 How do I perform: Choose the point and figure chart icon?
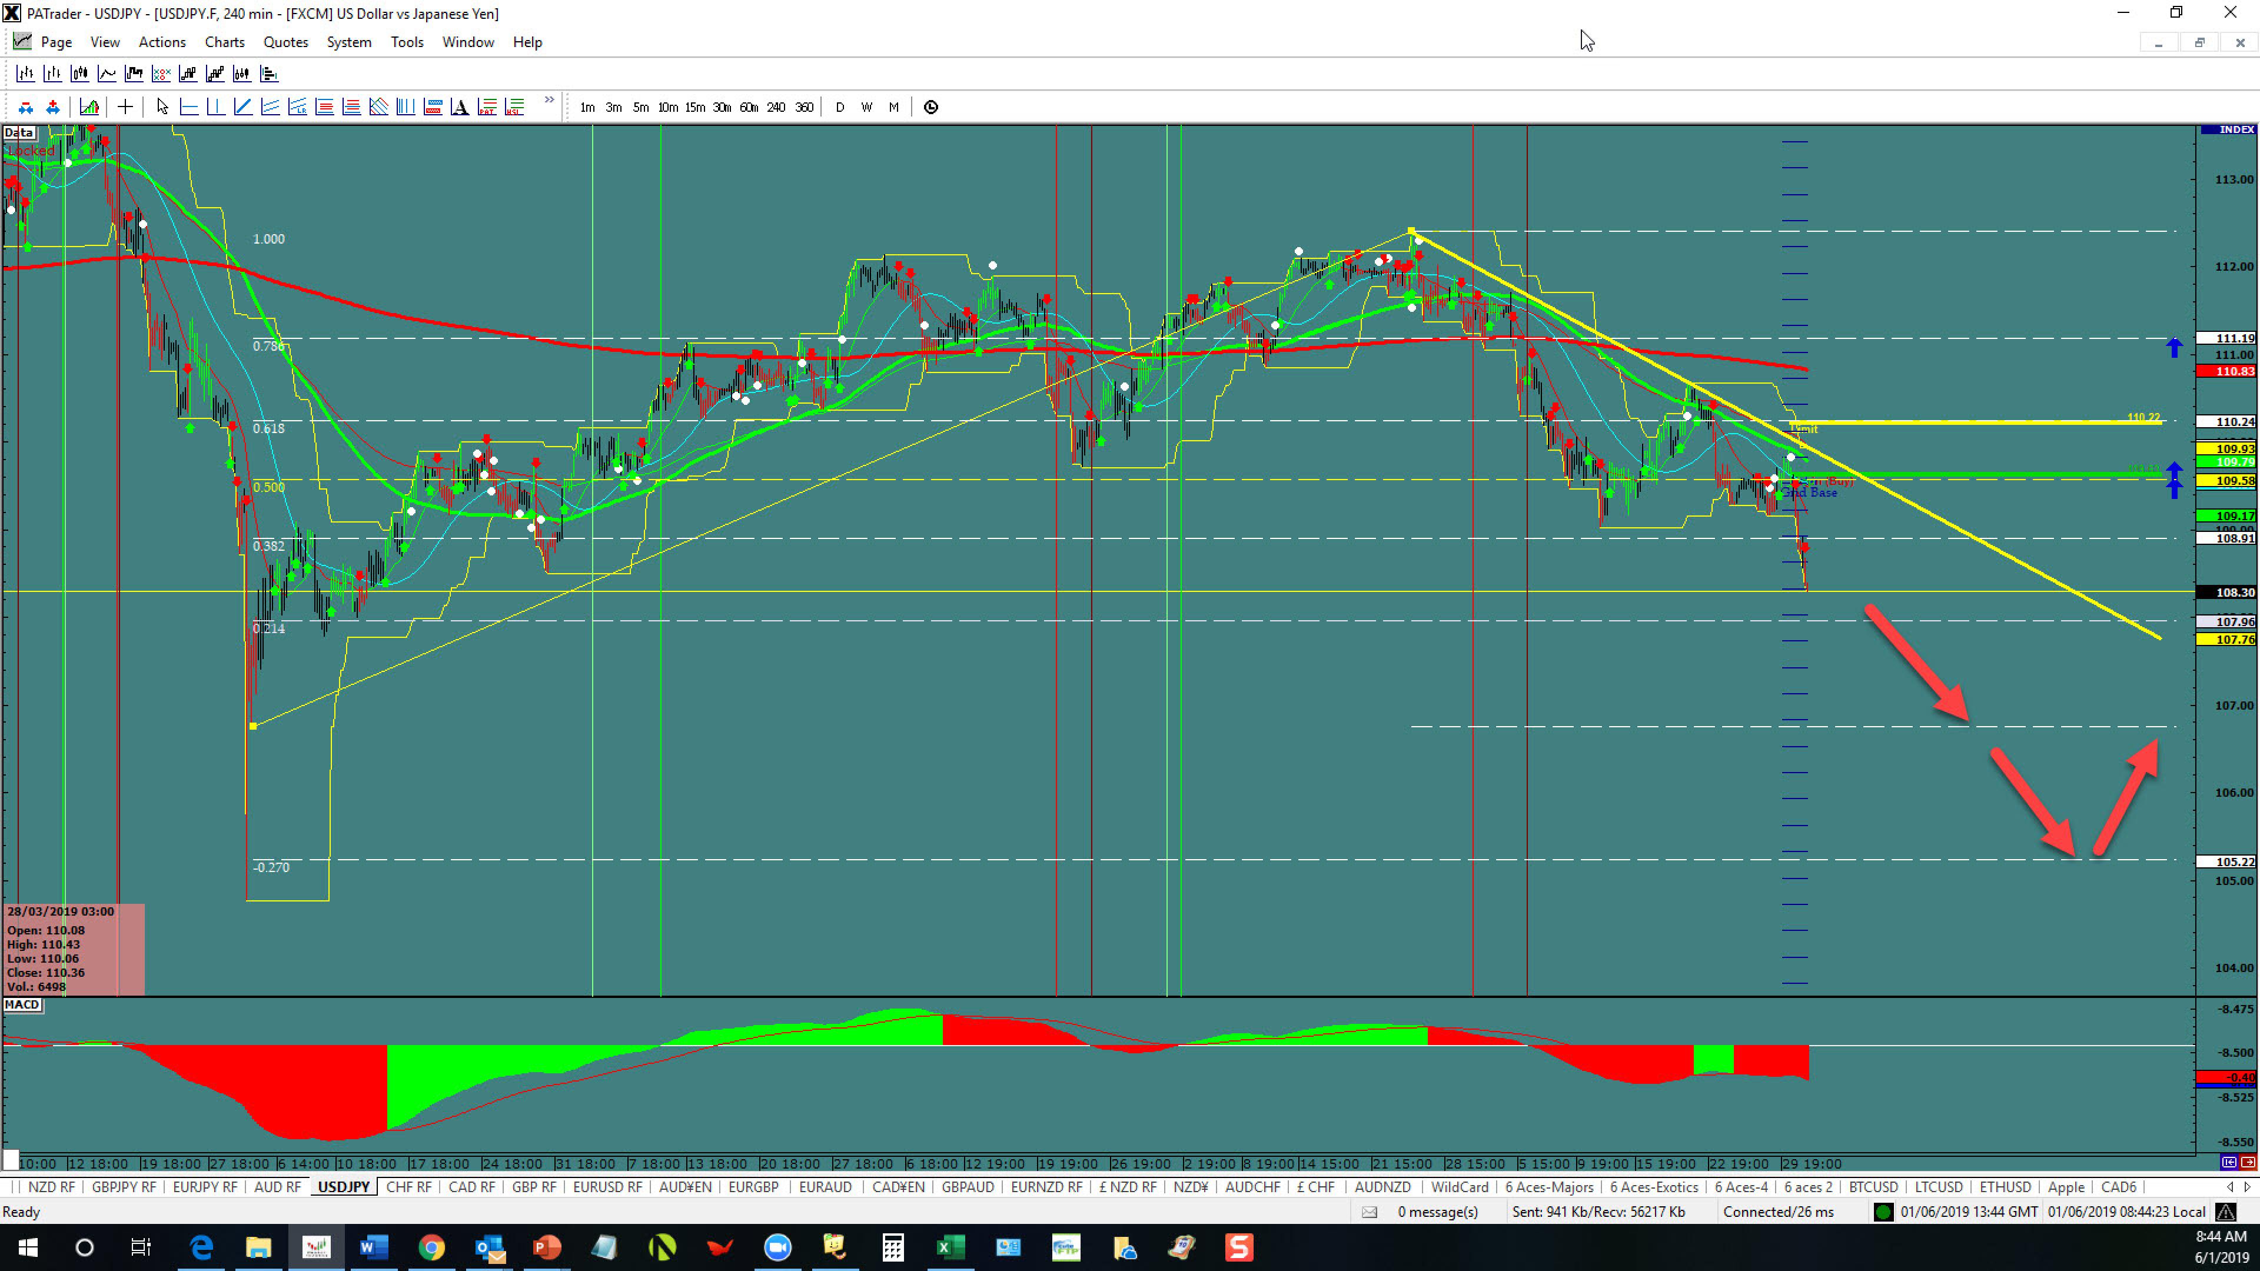point(161,74)
